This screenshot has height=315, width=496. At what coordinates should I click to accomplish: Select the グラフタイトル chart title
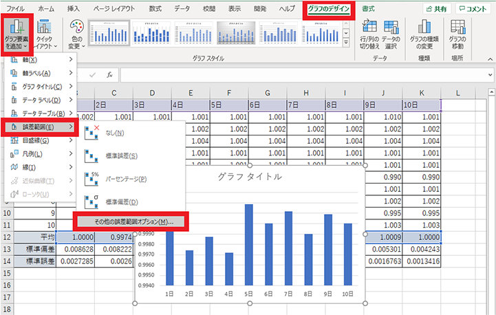250,177
